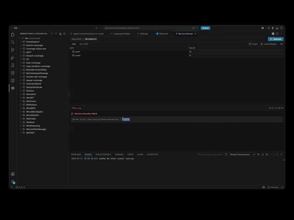Open the Remote Tunnel Service channel dropdown
Viewport: 294px width, 220px height.
click(243, 154)
